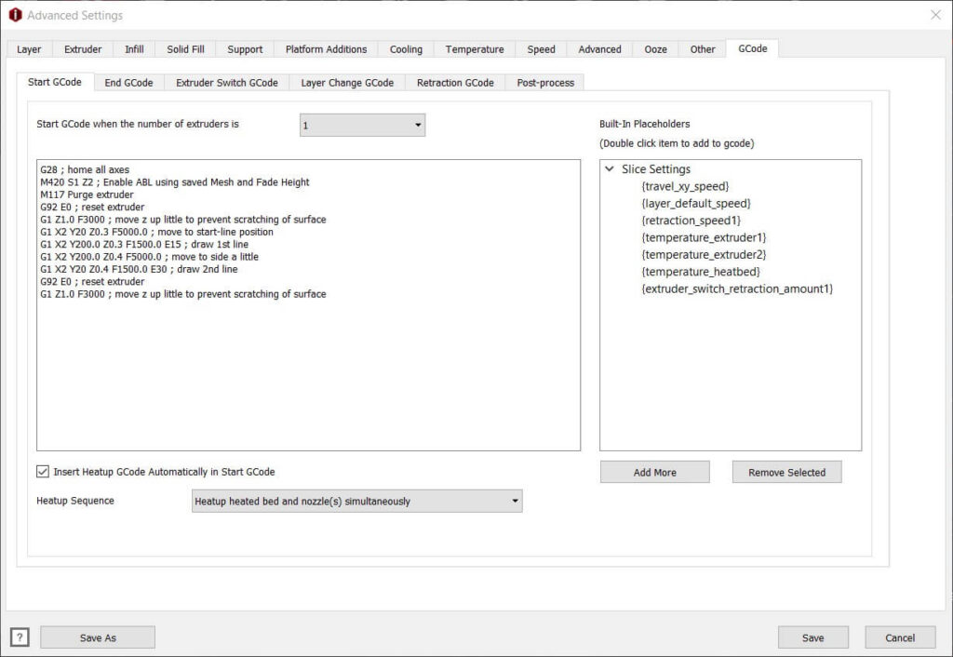The height and width of the screenshot is (657, 953).
Task: Select the {temperature_heatbed} placeholder
Action: (x=701, y=272)
